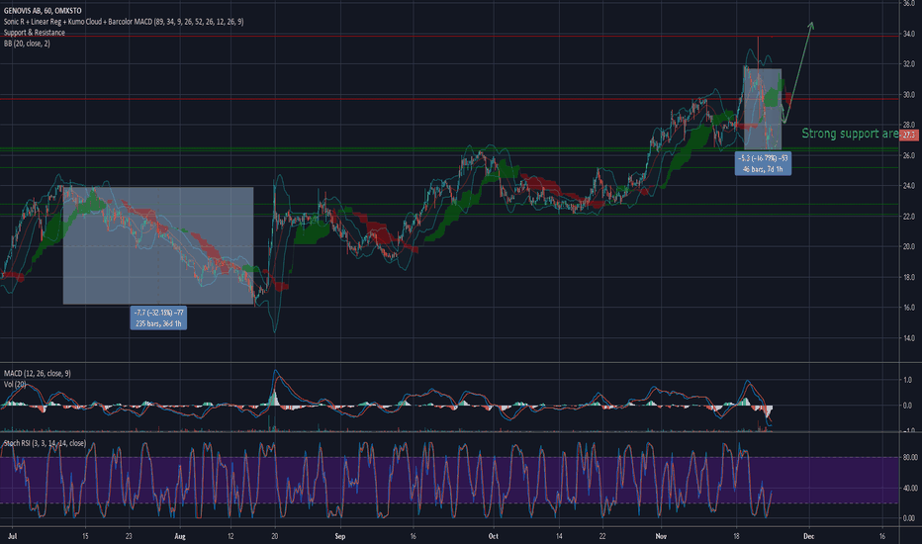Click the 26.0 price axis label
The width and height of the screenshot is (922, 544).
point(908,156)
